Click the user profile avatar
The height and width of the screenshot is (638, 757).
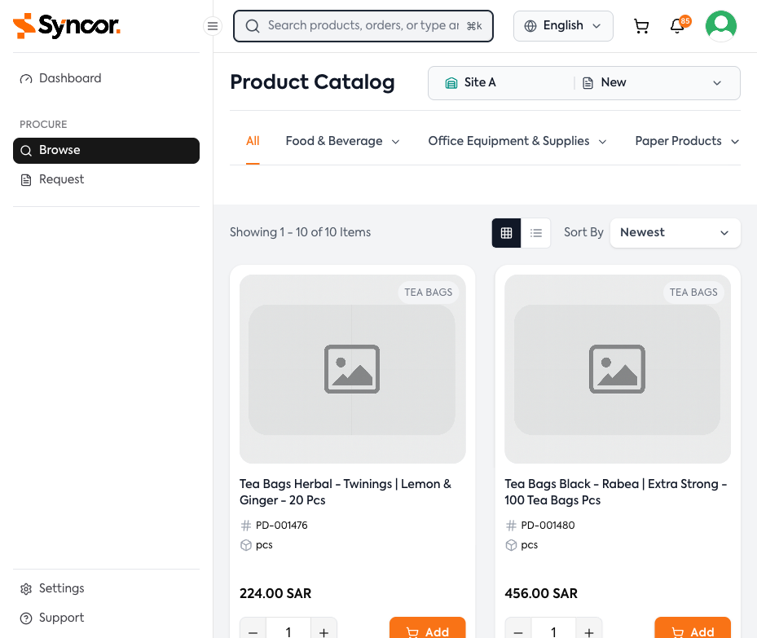(x=720, y=25)
